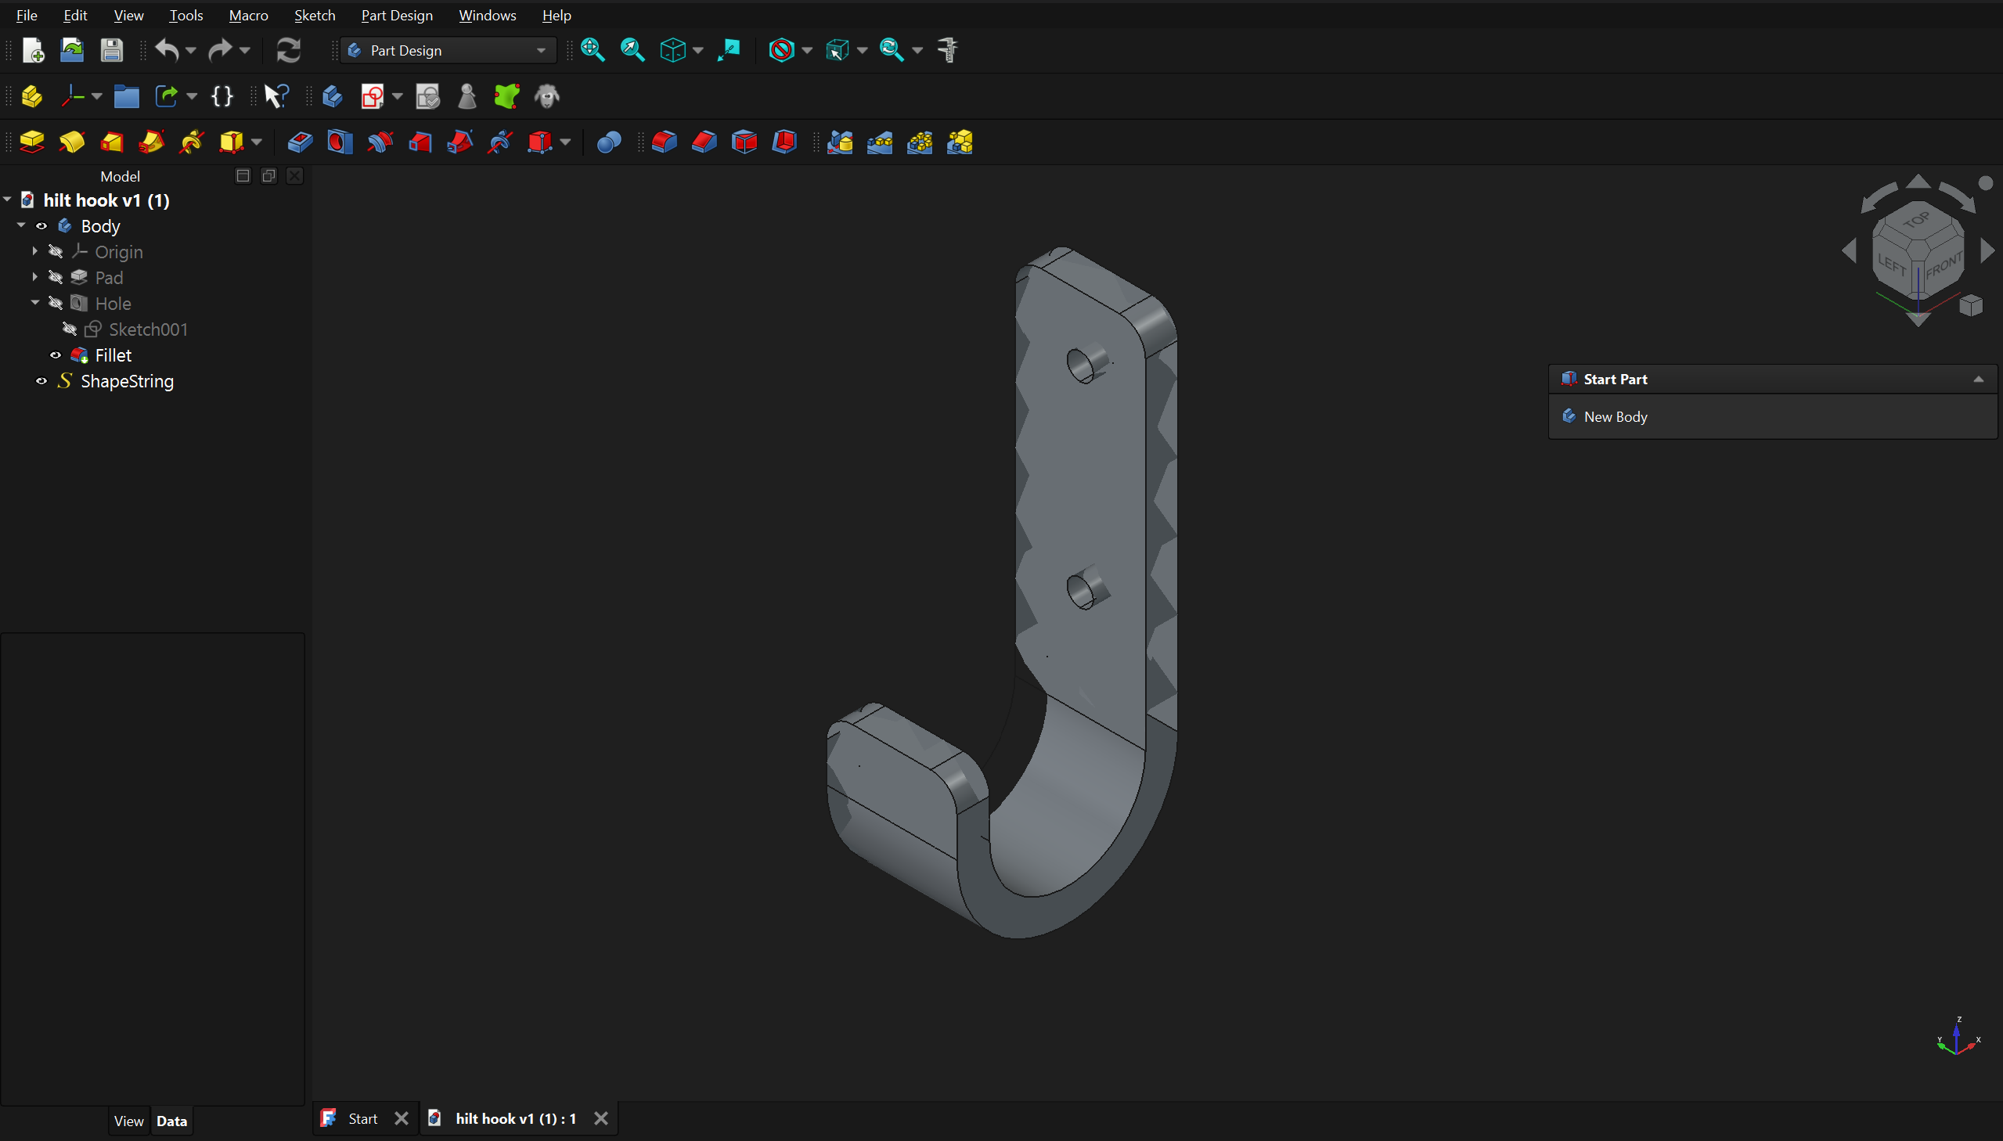Switch to the View property tab
This screenshot has width=2003, height=1141.
tap(128, 1121)
